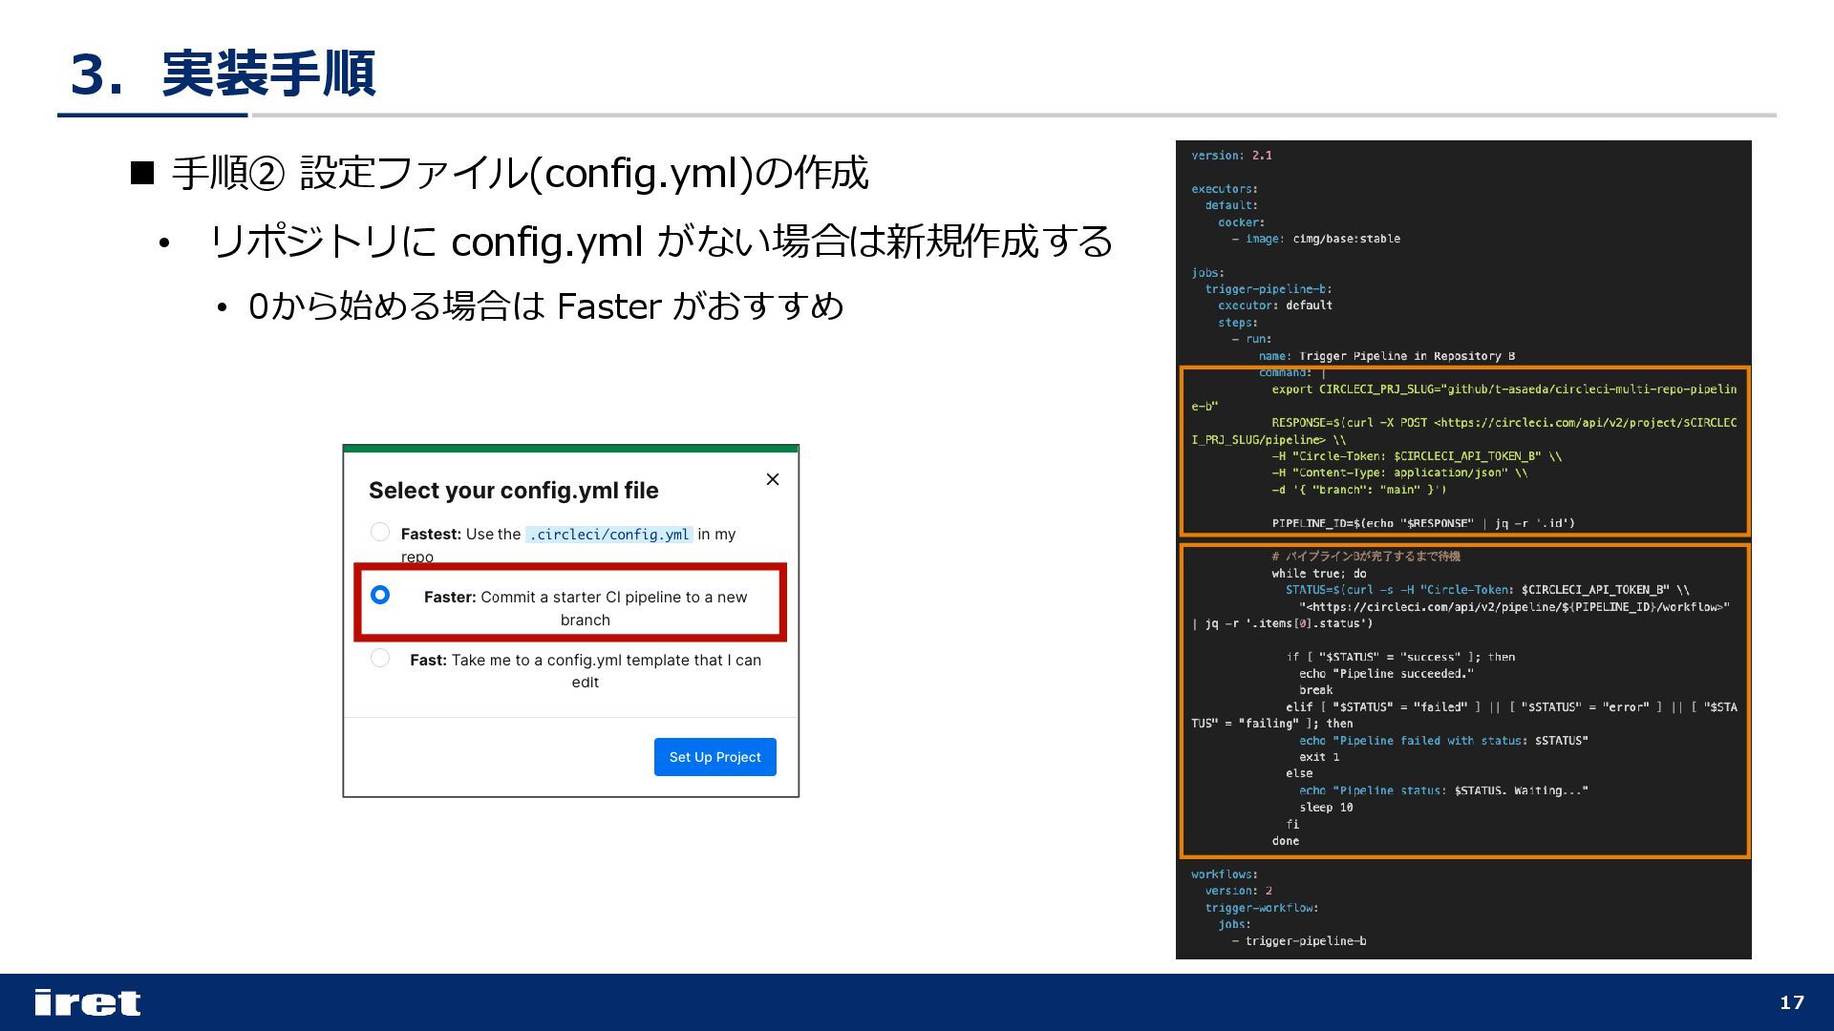Click the Select your config.yml file heading
Image resolution: width=1834 pixels, height=1031 pixels.
[x=513, y=491]
